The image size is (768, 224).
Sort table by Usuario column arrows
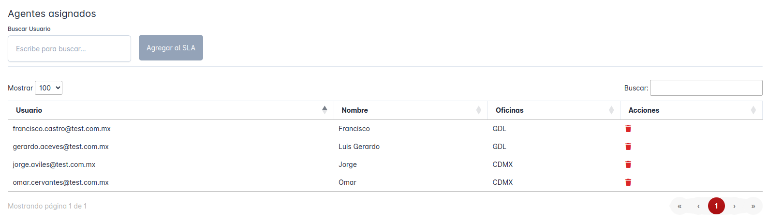[325, 110]
